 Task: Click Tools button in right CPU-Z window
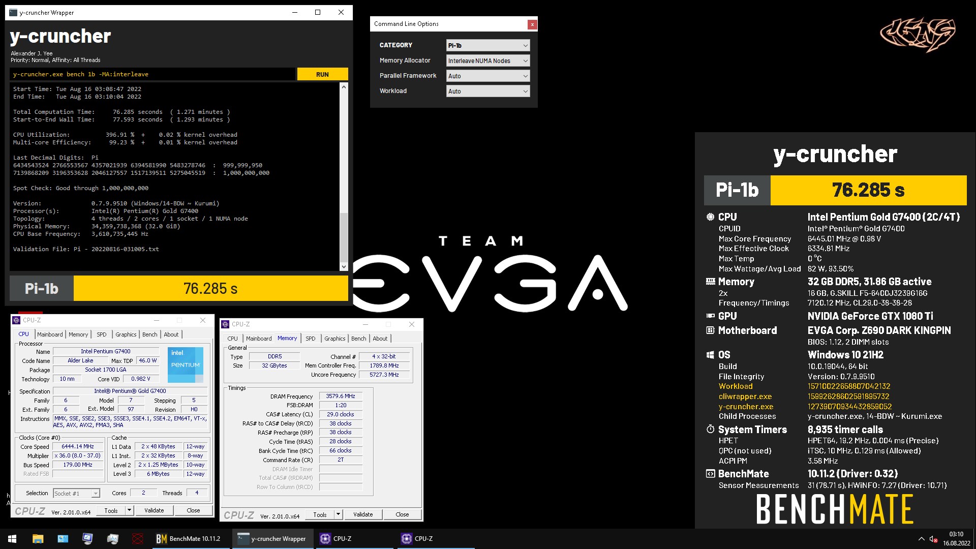(320, 514)
